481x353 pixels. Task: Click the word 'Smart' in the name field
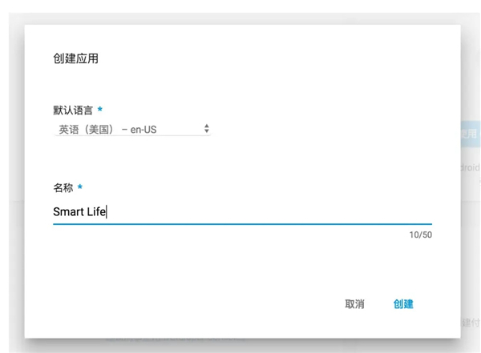click(68, 211)
